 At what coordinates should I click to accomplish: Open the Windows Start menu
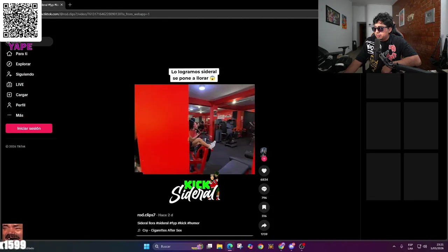pos(147,246)
